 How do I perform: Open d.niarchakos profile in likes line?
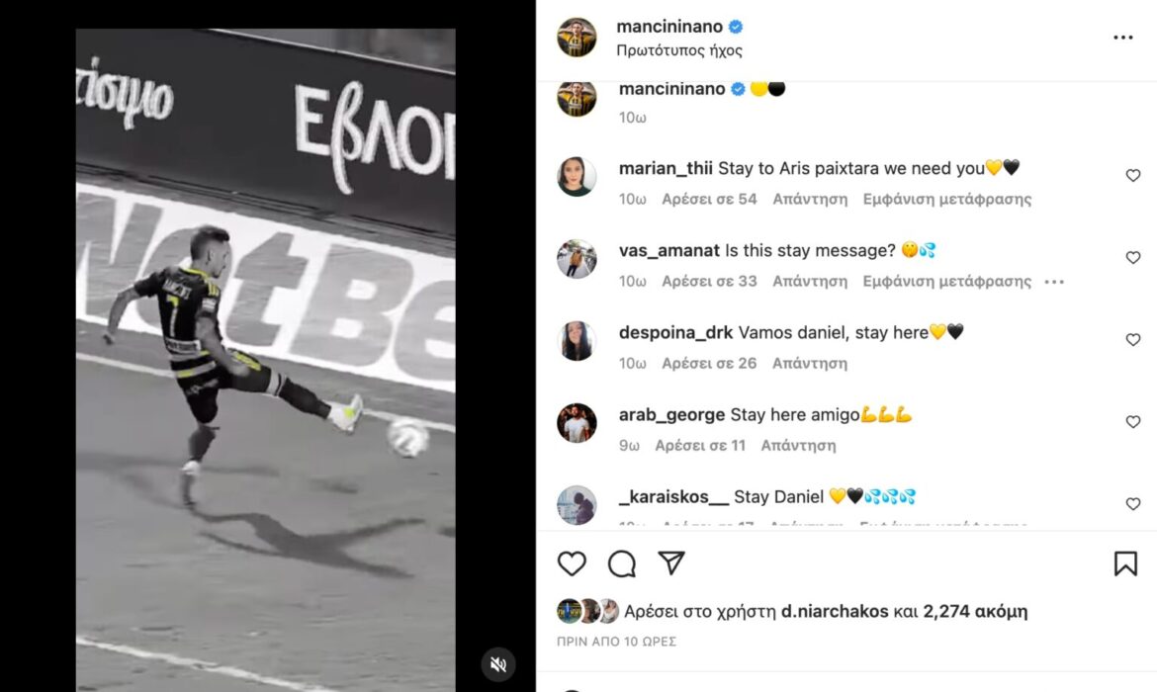835,612
